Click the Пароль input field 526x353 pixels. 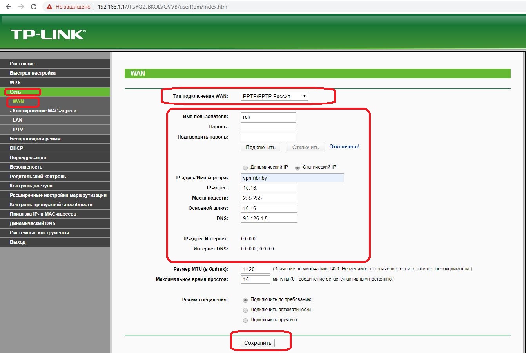coord(268,127)
